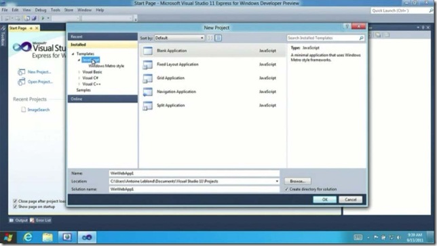This screenshot has height=246, width=437.
Task: Click the Save All toolbar icon
Action: (x=34, y=18)
